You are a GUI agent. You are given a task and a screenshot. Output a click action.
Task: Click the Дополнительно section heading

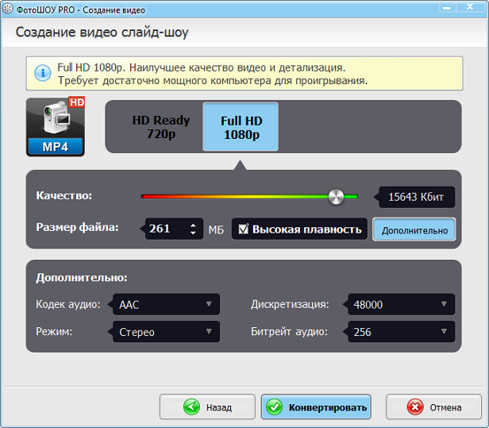82,278
